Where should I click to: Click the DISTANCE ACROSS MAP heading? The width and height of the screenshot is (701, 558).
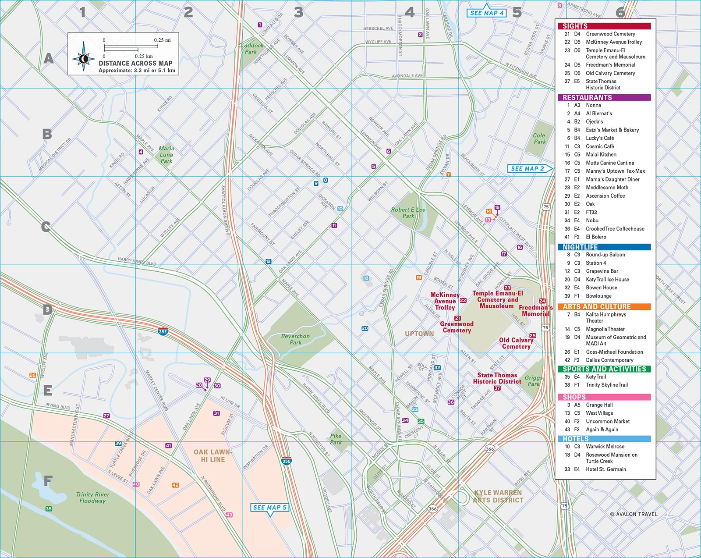pyautogui.click(x=135, y=63)
